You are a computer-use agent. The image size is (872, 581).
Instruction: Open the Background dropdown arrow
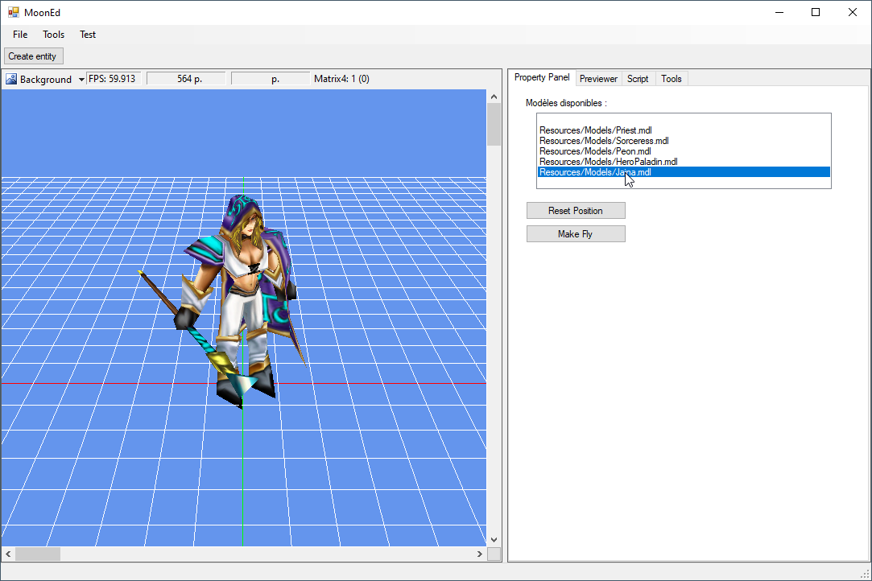tap(81, 80)
